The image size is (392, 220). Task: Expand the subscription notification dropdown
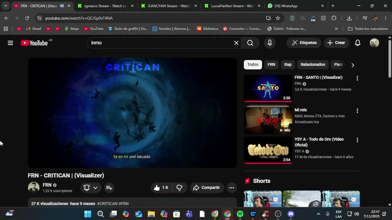point(95,188)
